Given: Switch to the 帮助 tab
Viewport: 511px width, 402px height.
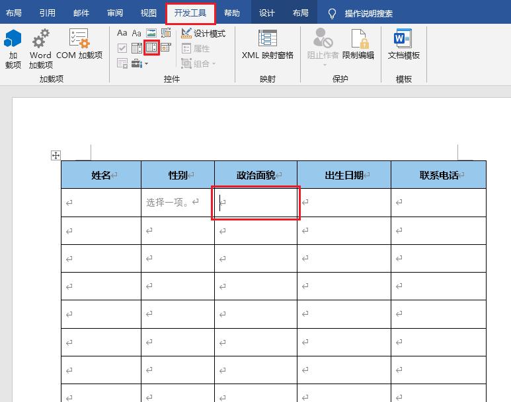Looking at the screenshot, I should click(x=232, y=13).
